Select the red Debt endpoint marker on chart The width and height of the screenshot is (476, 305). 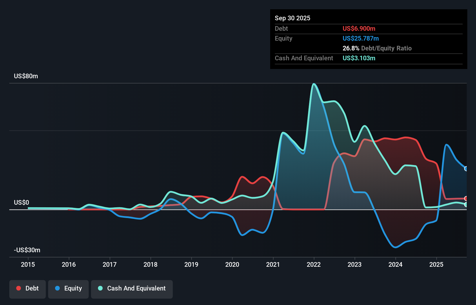[466, 198]
